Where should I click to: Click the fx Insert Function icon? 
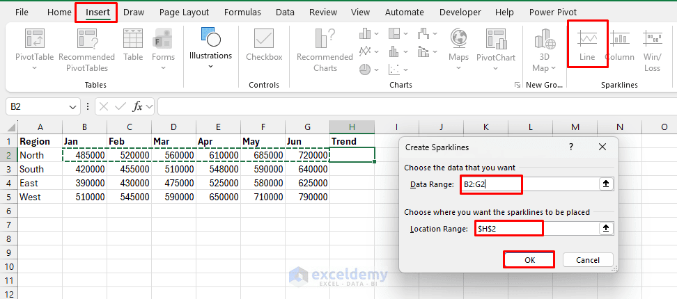pyautogui.click(x=138, y=106)
